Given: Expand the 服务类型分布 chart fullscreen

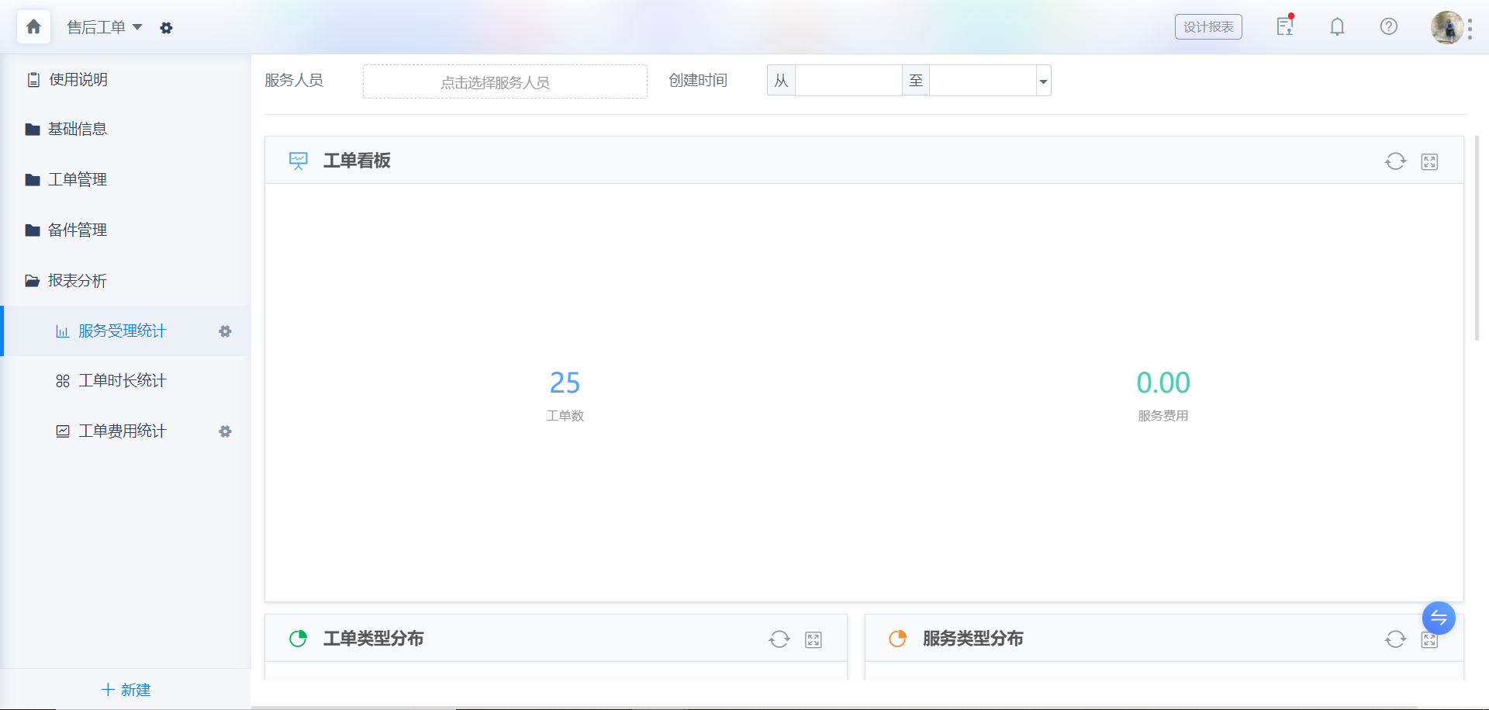Looking at the screenshot, I should [x=1429, y=640].
